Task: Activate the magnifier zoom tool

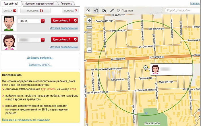Action: click(104, 10)
